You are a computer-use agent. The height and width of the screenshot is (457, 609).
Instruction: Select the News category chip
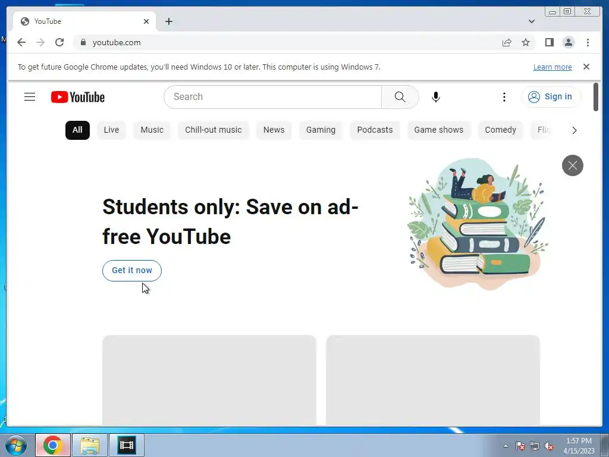[274, 130]
